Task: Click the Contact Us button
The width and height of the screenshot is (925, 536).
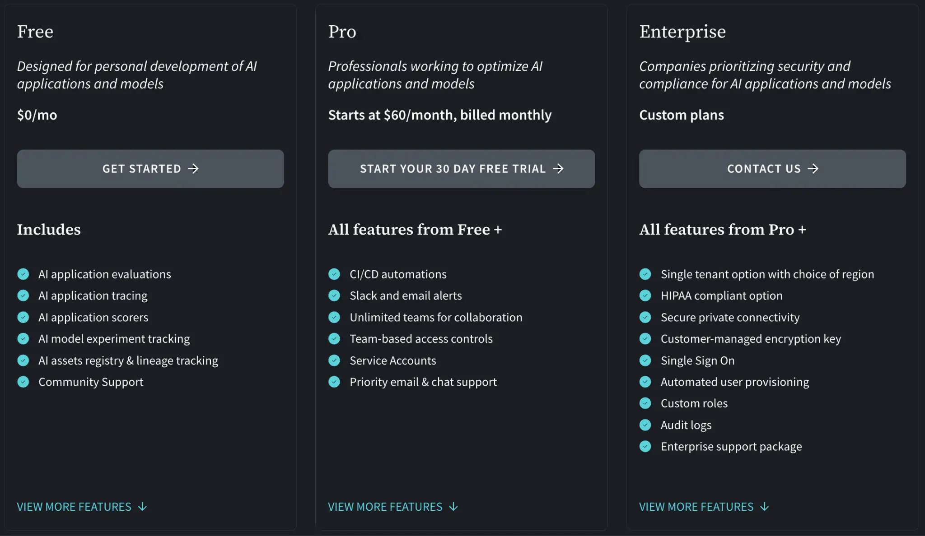Action: point(772,169)
